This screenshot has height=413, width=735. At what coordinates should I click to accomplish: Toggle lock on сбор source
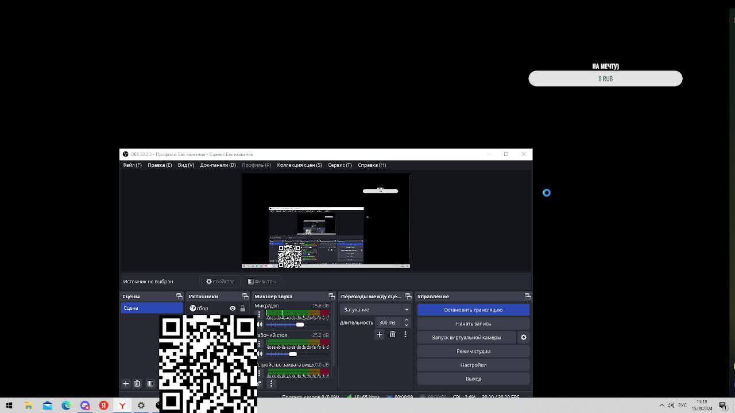[242, 309]
